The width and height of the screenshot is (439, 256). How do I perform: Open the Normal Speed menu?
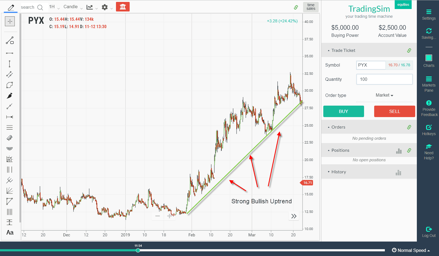[411, 250]
